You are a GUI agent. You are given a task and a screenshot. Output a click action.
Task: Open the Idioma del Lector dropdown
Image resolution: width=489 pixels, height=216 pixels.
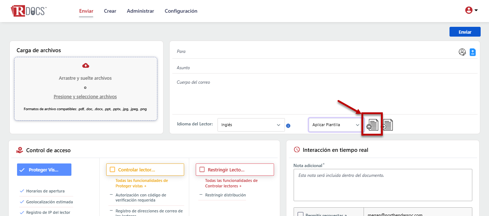tap(251, 125)
